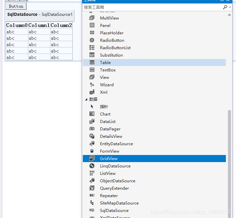Image resolution: width=236 pixels, height=218 pixels.
Task: Choose the Xml control icon
Action: pyautogui.click(x=92, y=92)
